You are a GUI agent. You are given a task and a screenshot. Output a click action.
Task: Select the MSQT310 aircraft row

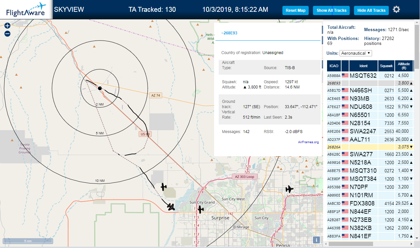[370, 171]
